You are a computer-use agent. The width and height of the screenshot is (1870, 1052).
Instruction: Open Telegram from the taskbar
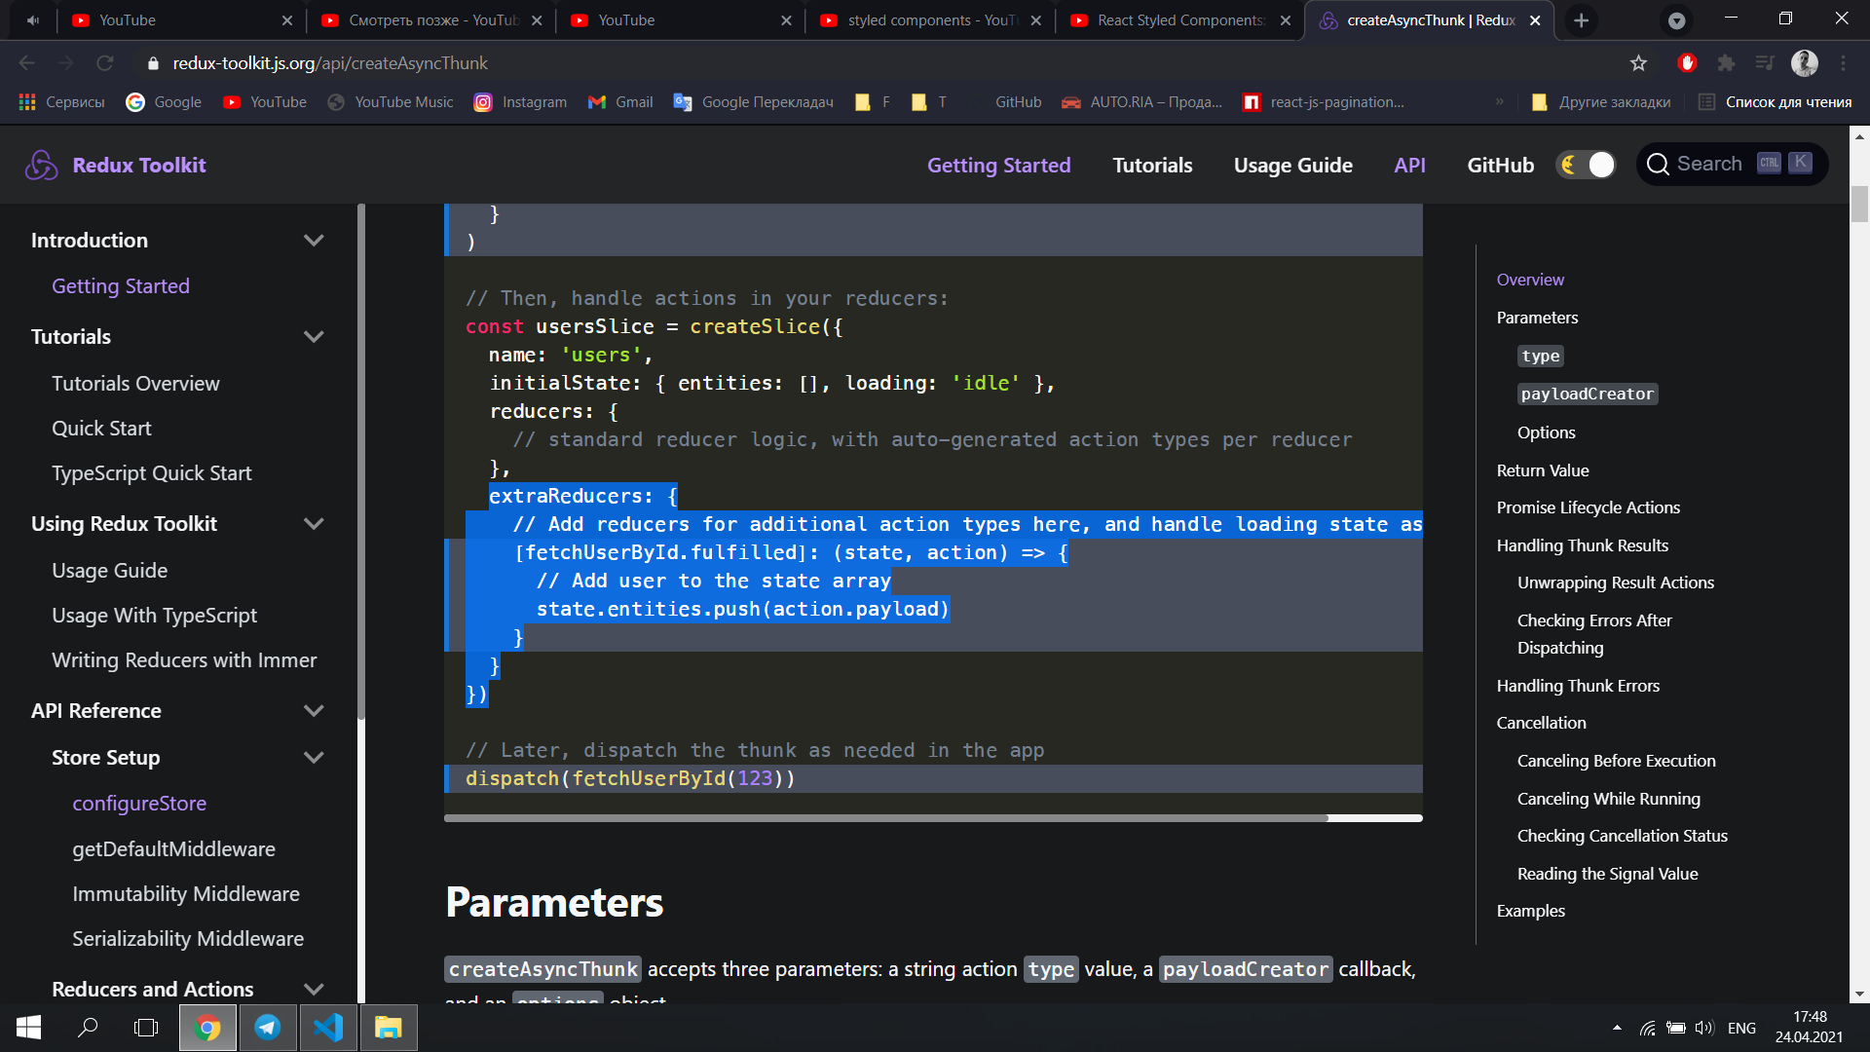[268, 1028]
